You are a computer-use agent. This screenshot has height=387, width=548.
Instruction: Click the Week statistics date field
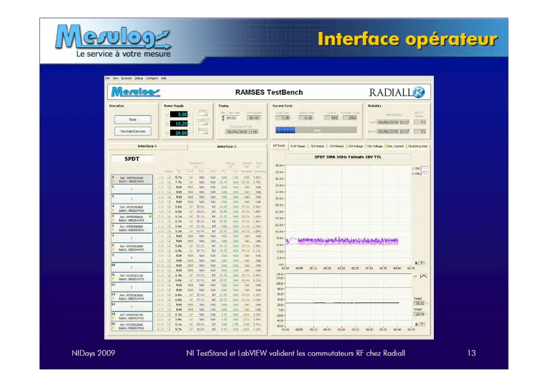click(x=393, y=122)
